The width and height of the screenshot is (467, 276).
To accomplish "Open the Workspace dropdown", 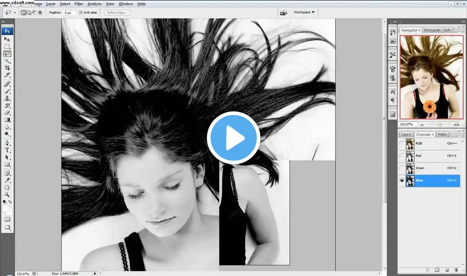I will [304, 12].
